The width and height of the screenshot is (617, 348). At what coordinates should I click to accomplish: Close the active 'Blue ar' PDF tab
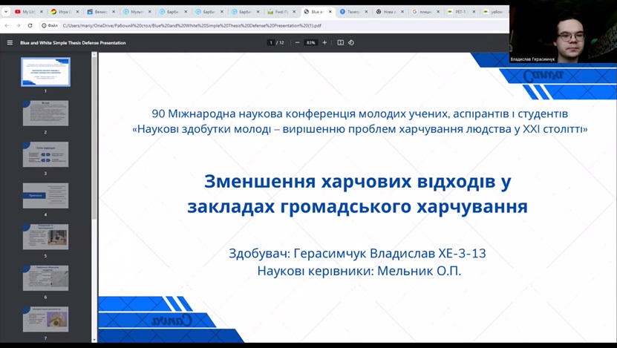pyautogui.click(x=330, y=12)
